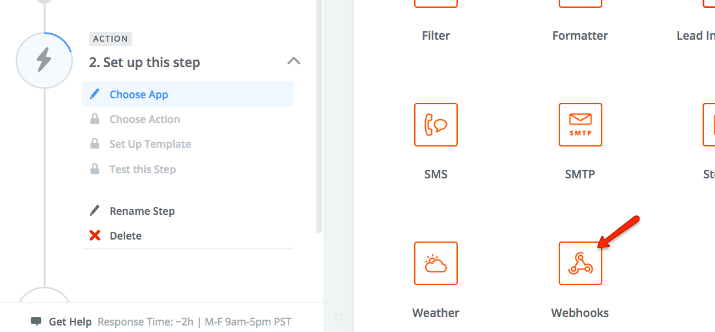Click the red X delete icon
The height and width of the screenshot is (332, 715).
pyautogui.click(x=95, y=236)
